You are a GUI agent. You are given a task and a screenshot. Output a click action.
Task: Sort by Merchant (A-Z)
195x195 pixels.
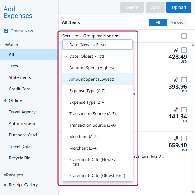coord(97,137)
